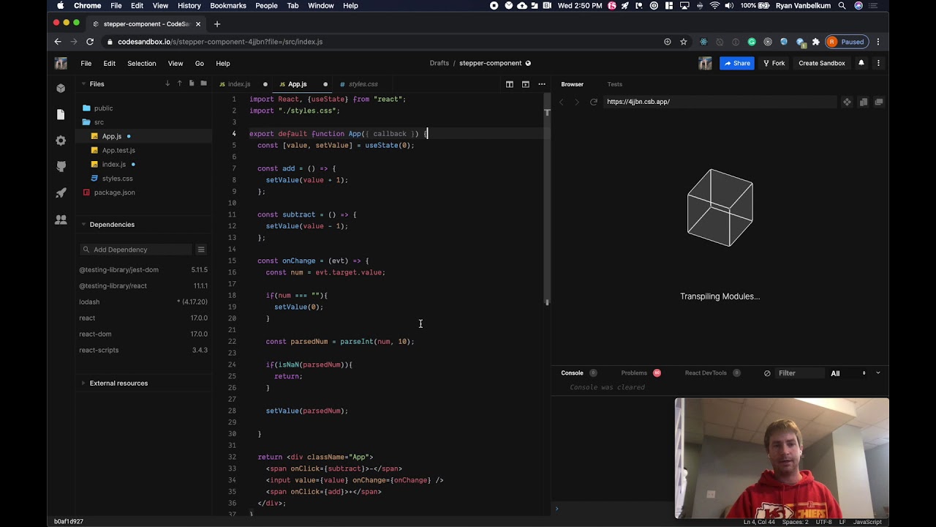Click the copy-style icon in preview address bar

[x=863, y=102]
